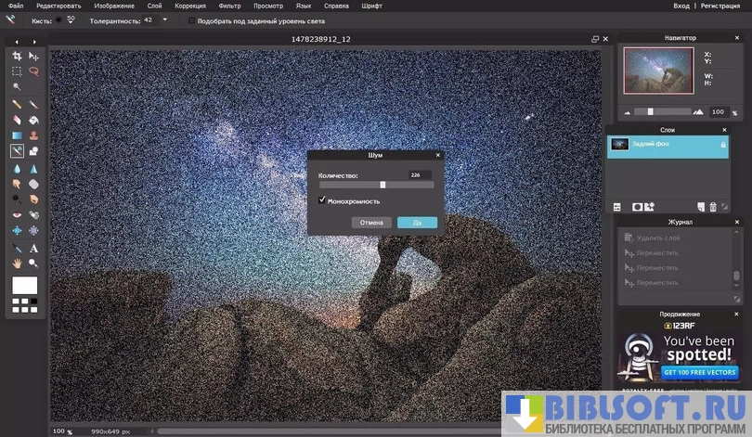The image size is (752, 437).
Task: Uncheck the Монохромность checkbox
Action: [x=322, y=200]
